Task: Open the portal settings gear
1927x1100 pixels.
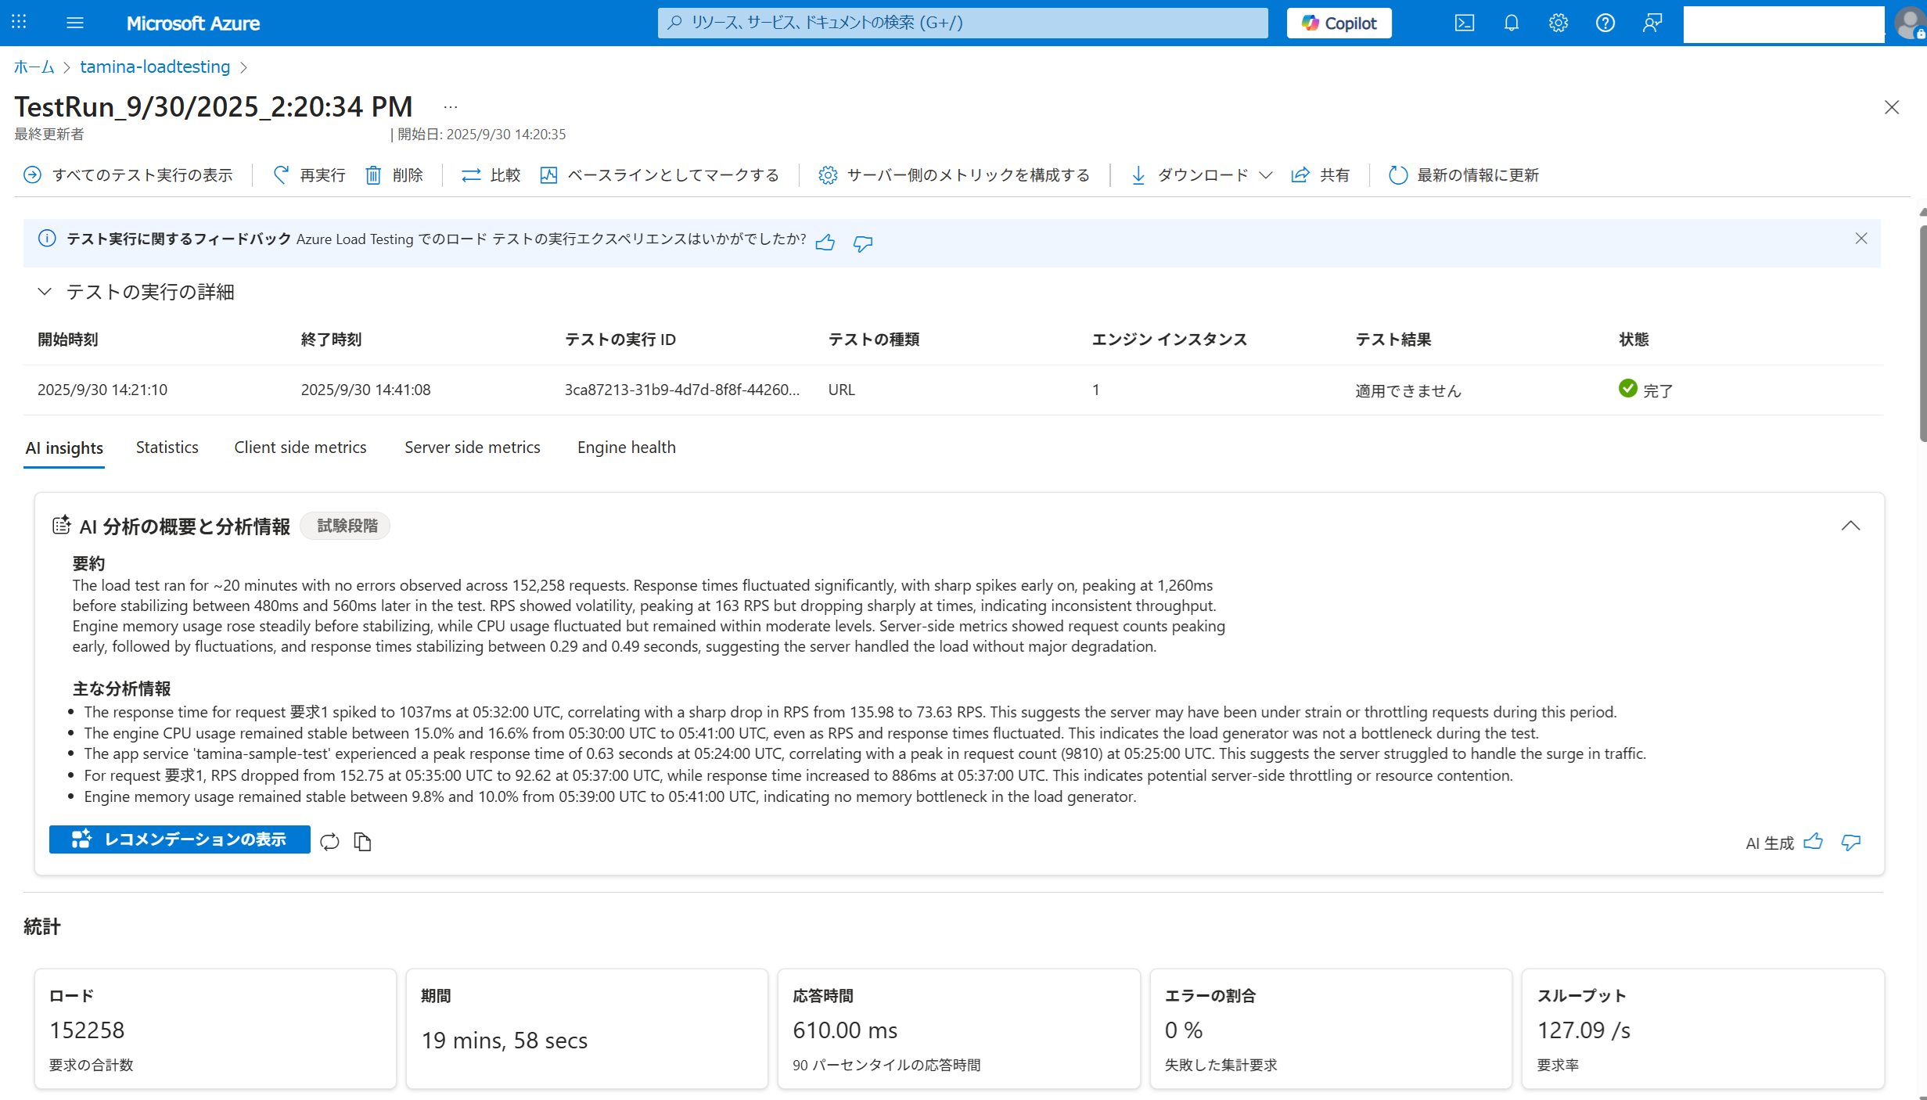Action: (x=1558, y=23)
